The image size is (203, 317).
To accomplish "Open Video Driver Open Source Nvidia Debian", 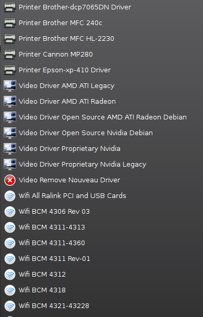I will tap(101, 133).
